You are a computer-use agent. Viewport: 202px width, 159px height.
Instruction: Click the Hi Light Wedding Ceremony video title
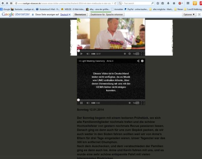pyautogui.click(x=96, y=61)
